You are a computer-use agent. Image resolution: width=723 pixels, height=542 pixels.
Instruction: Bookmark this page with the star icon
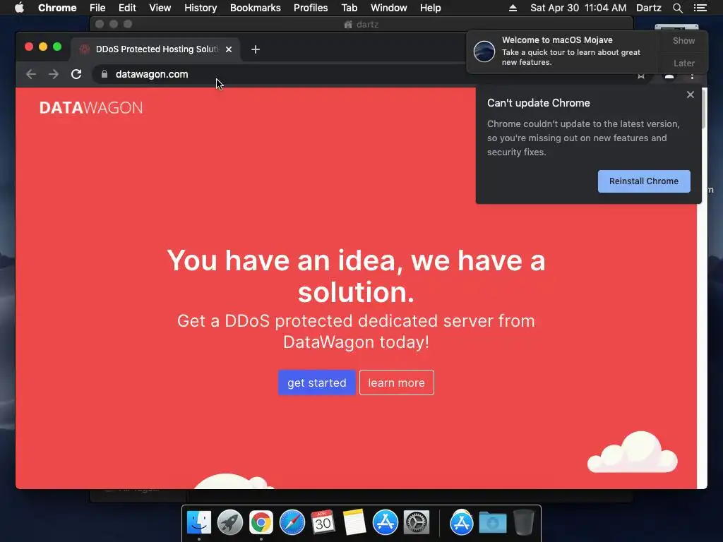click(x=641, y=76)
